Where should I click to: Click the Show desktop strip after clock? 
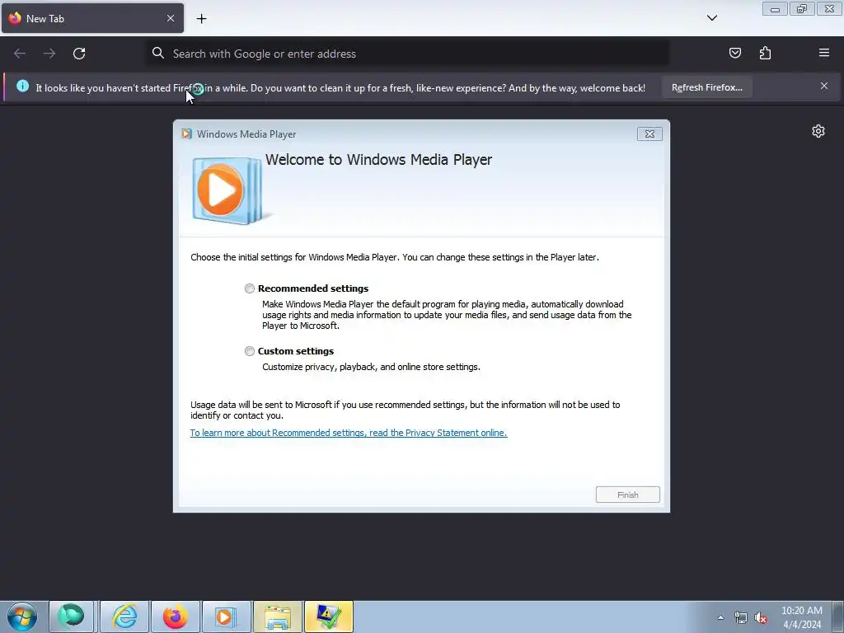click(839, 617)
